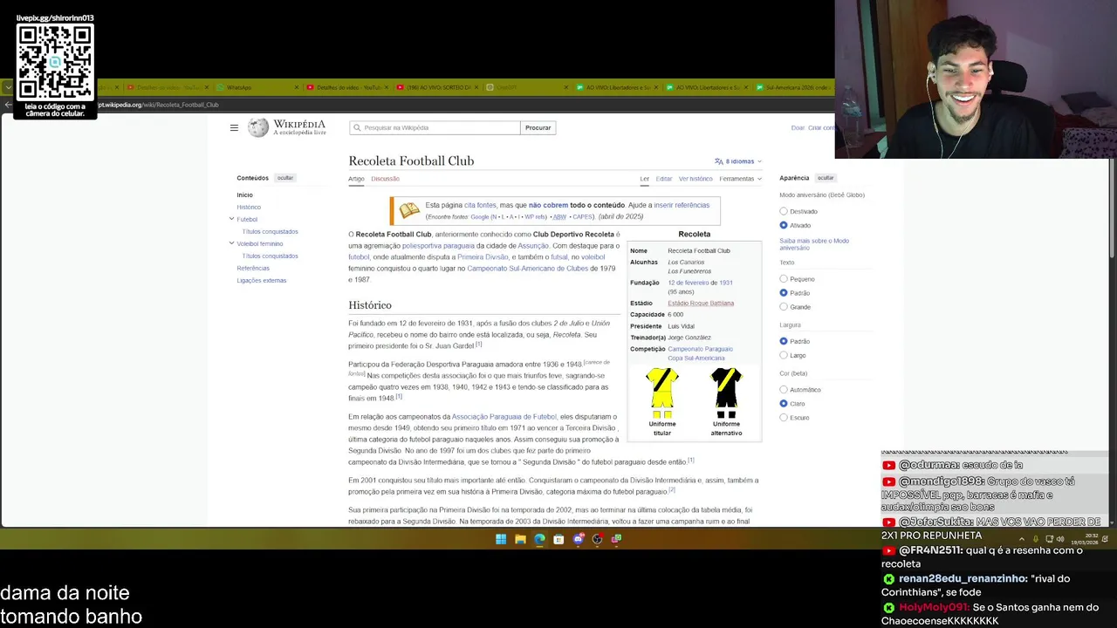Hide the Aparência panel

826,178
